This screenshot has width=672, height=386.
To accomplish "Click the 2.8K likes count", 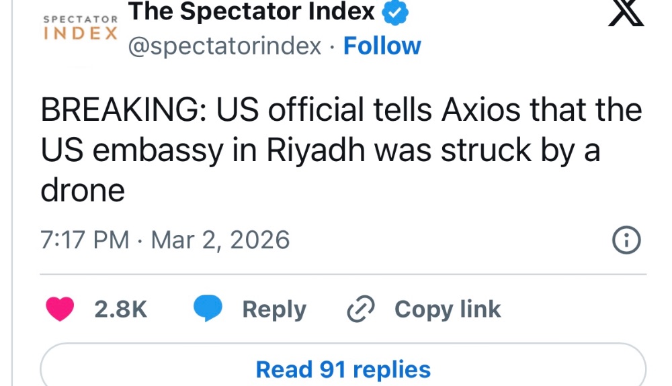I will click(x=120, y=309).
